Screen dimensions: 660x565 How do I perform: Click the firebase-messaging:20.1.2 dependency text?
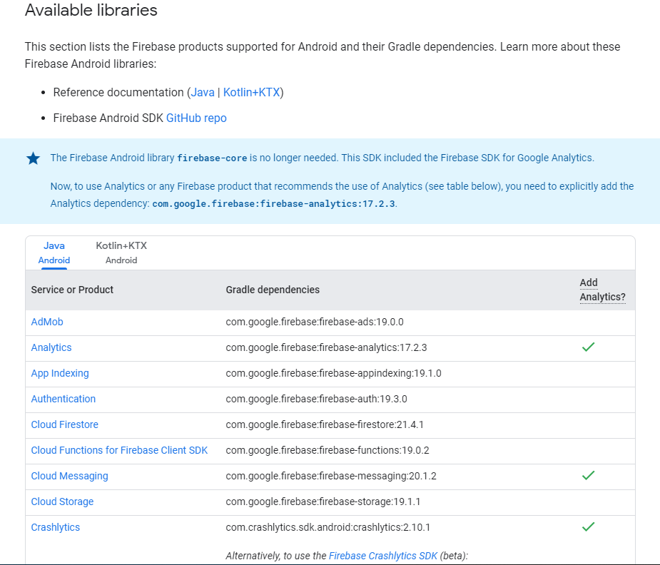[x=331, y=476]
